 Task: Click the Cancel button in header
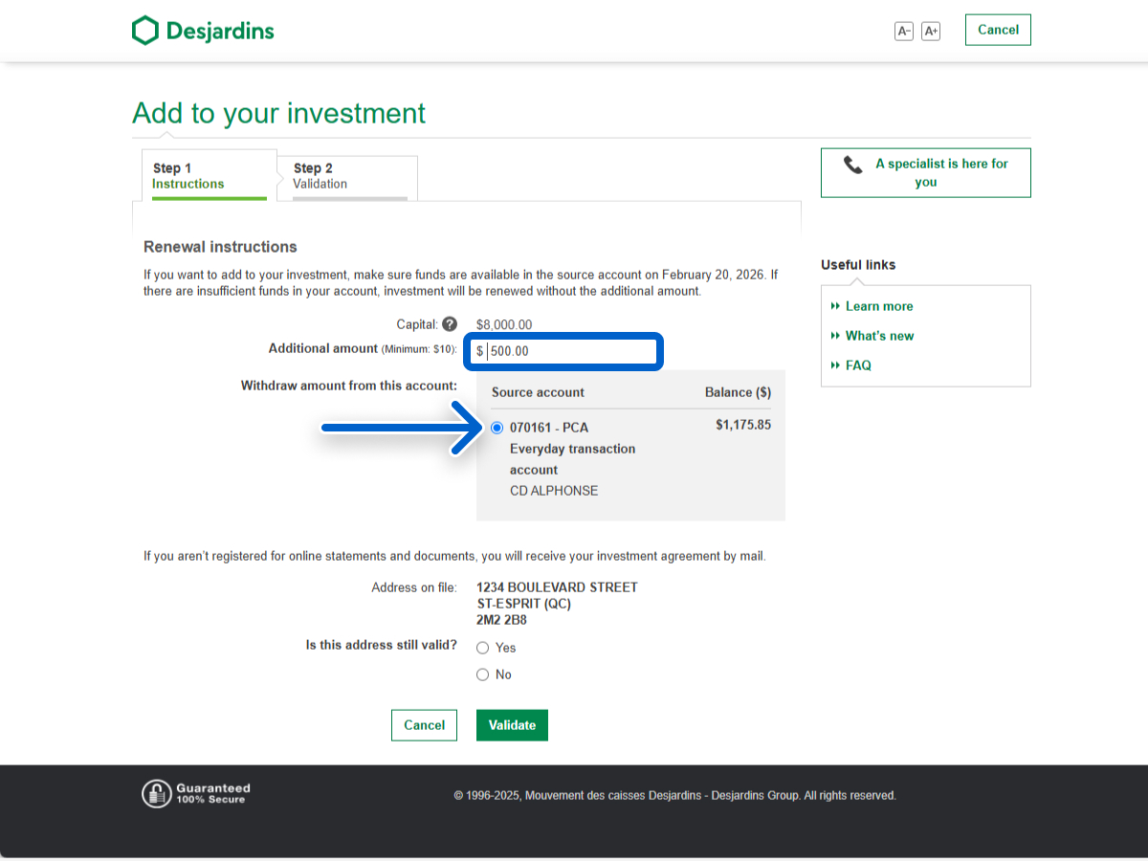pos(998,30)
